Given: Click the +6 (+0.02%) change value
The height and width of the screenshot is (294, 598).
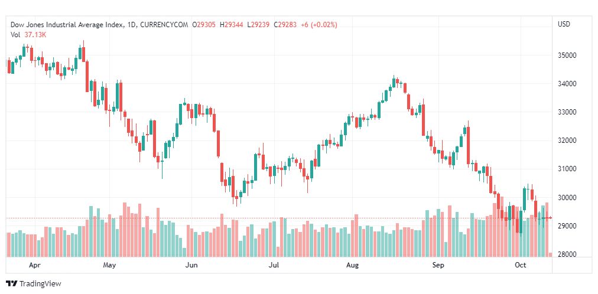Looking at the screenshot, I should 319,25.
